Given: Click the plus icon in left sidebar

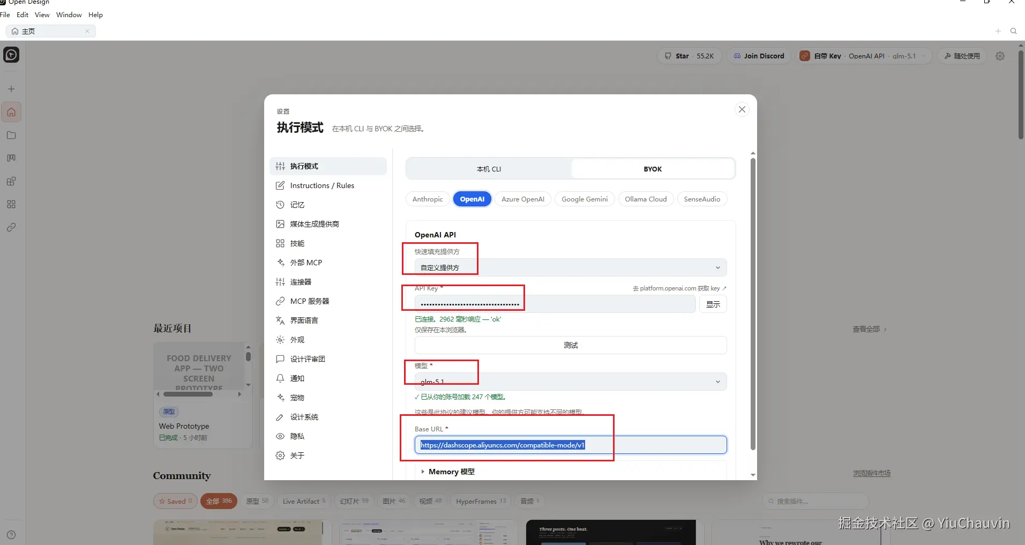Looking at the screenshot, I should [x=11, y=89].
